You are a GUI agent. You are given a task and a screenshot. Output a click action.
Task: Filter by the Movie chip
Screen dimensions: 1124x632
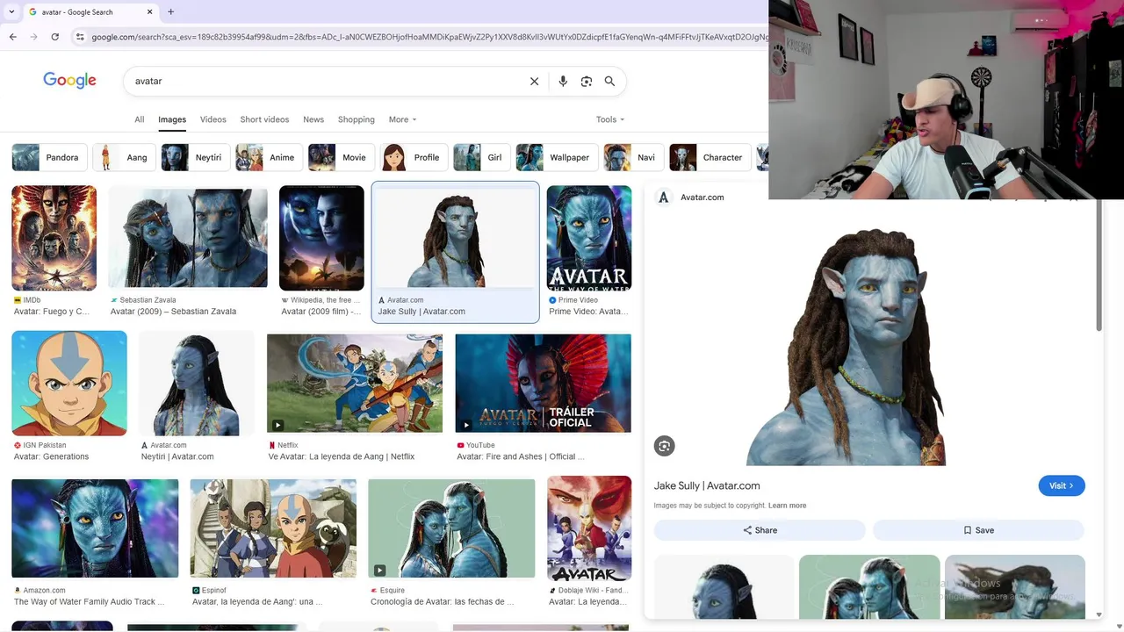(342, 157)
